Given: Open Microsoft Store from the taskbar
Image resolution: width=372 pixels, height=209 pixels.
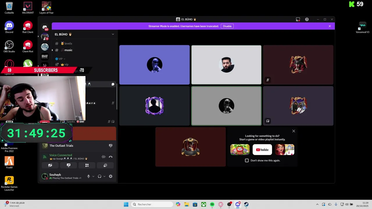Looking at the screenshot, I should coord(195,204).
